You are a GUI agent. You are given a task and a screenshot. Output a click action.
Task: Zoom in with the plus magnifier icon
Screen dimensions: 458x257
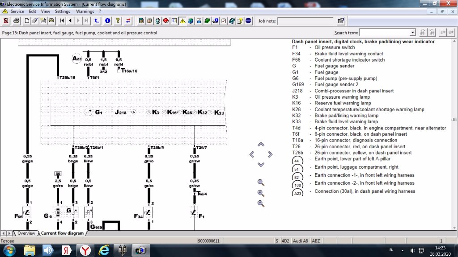pyautogui.click(x=261, y=193)
